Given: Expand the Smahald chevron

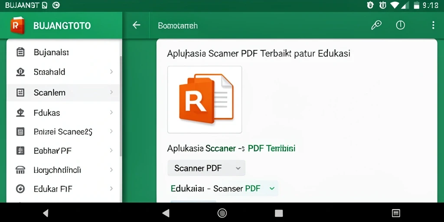Looking at the screenshot, I should click(x=111, y=72).
